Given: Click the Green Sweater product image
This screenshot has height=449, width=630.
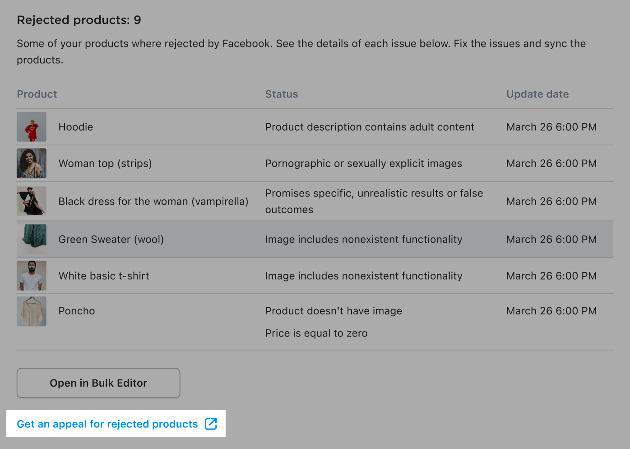Looking at the screenshot, I should click(x=32, y=239).
